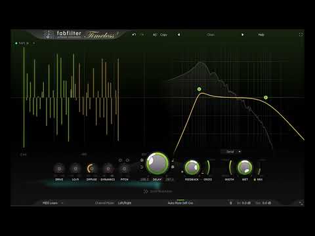Toggle Auto Mute Self-Osc
Viewport: 315px width, 236px height.
[180, 203]
